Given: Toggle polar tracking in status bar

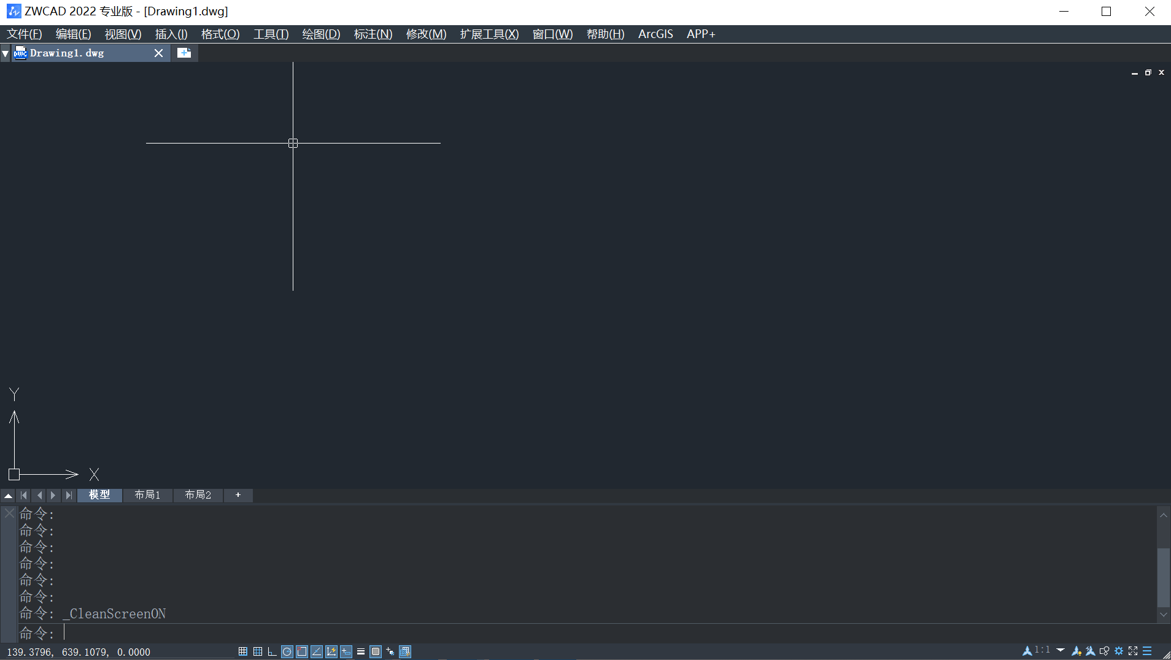Looking at the screenshot, I should coord(287,651).
